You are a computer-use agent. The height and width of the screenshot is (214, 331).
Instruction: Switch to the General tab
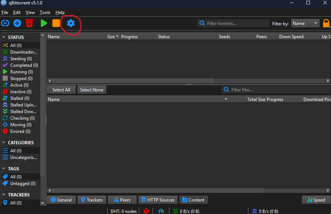pyautogui.click(x=61, y=200)
